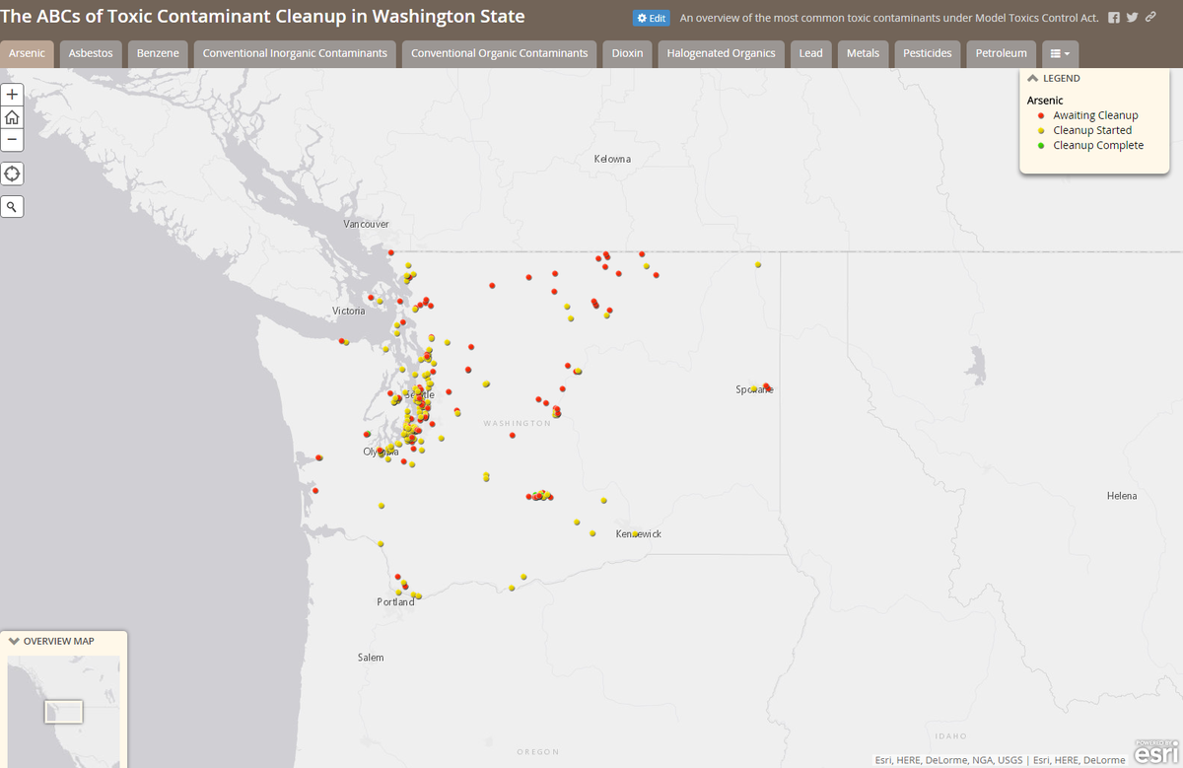This screenshot has height=768, width=1183.
Task: Click the Edit button with gear icon
Action: pos(652,18)
